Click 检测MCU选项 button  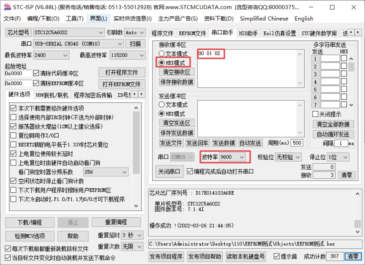[30, 236]
